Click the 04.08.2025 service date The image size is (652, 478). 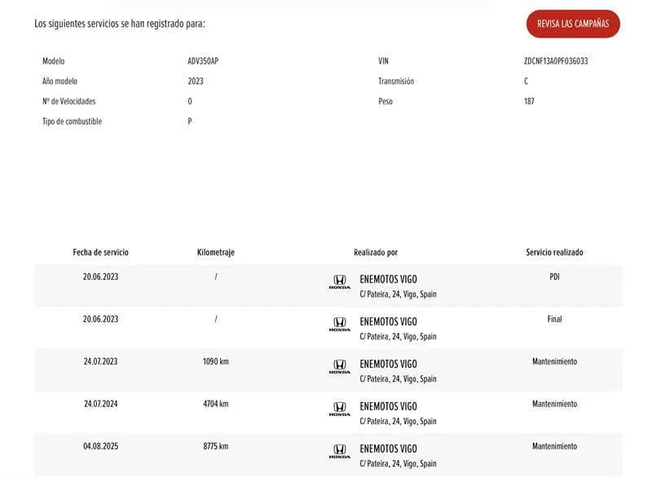point(100,446)
